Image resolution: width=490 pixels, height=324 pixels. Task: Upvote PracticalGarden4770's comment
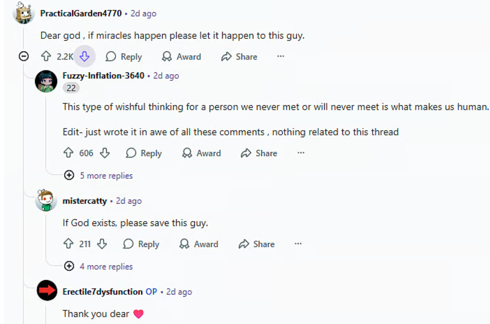(46, 57)
